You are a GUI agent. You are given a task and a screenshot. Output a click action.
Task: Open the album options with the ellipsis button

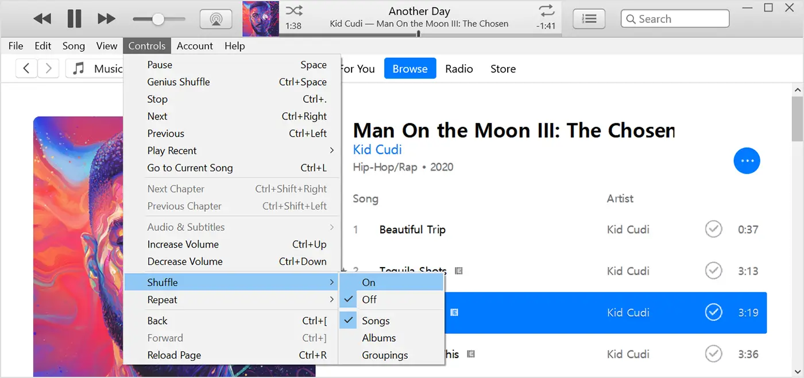[747, 161]
